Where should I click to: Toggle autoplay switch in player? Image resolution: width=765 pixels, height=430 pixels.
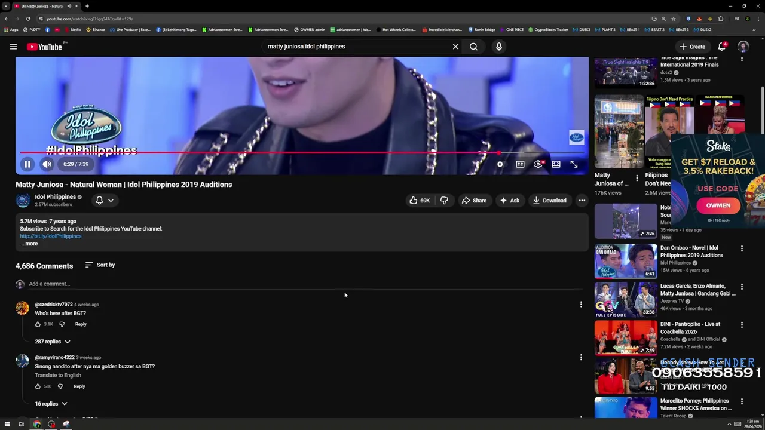(500, 164)
